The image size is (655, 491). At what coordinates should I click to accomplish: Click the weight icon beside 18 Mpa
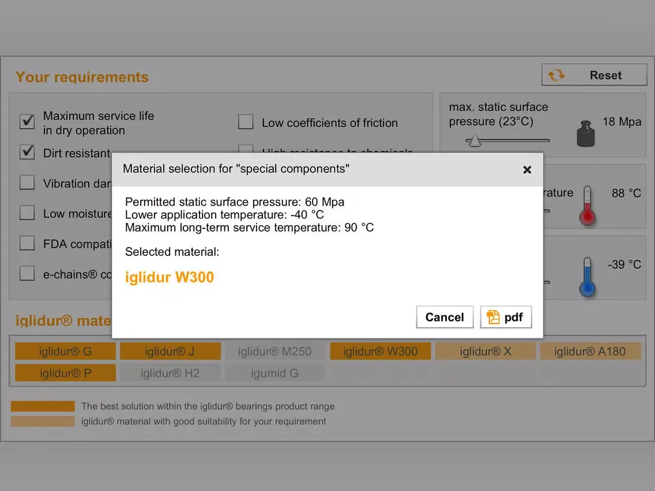(586, 134)
